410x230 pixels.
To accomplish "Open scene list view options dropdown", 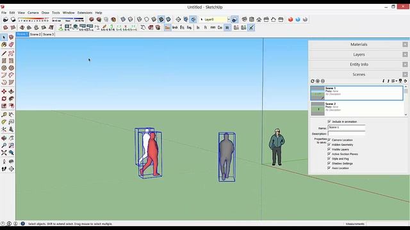I will [394, 81].
